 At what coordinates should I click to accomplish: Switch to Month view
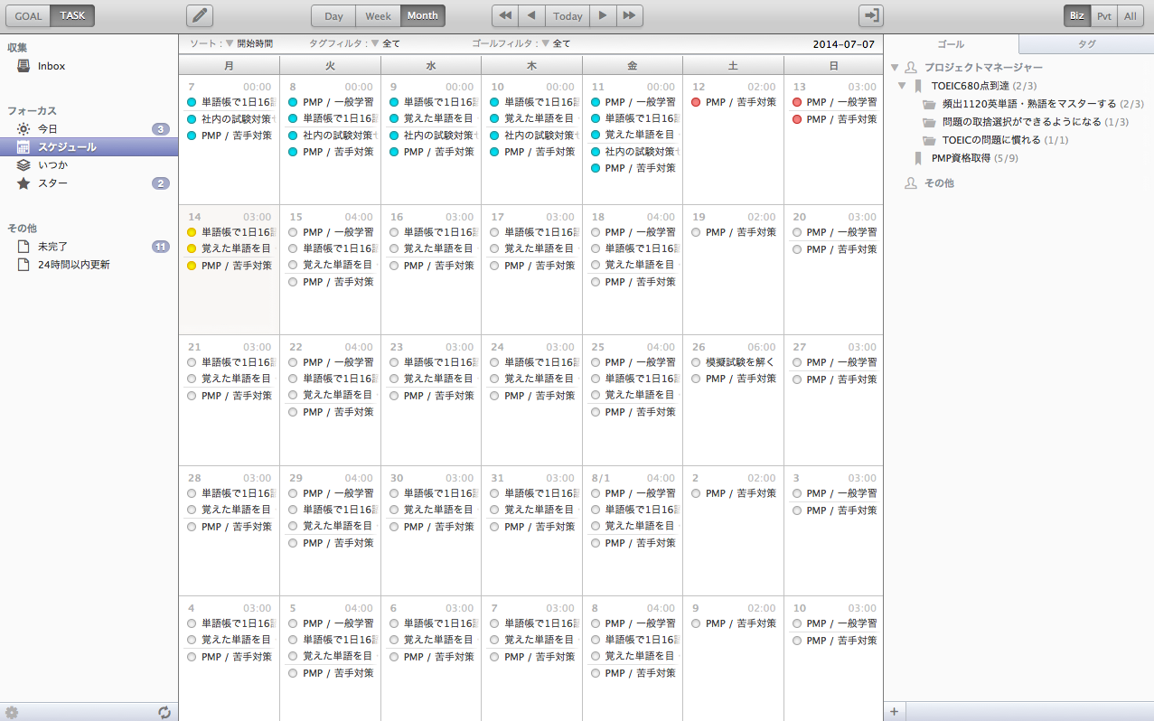coord(423,15)
